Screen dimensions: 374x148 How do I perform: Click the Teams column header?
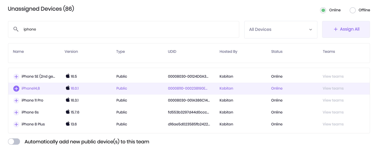329,51
